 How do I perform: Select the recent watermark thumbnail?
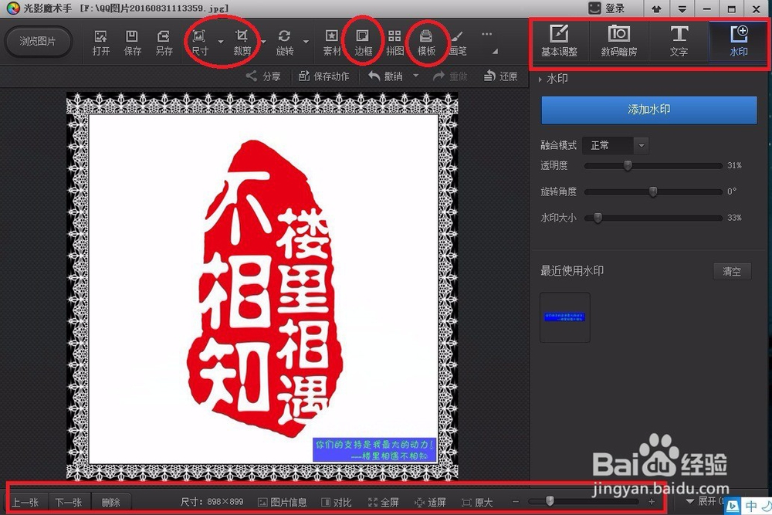pyautogui.click(x=564, y=316)
